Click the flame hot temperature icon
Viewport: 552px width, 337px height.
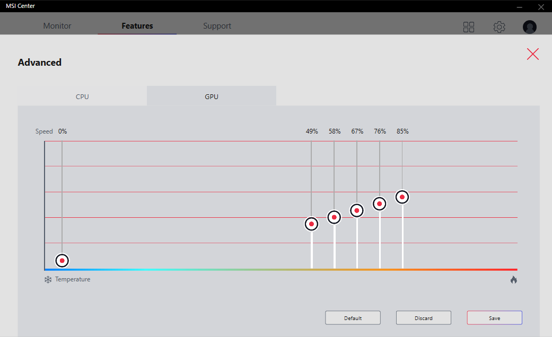[x=513, y=280]
